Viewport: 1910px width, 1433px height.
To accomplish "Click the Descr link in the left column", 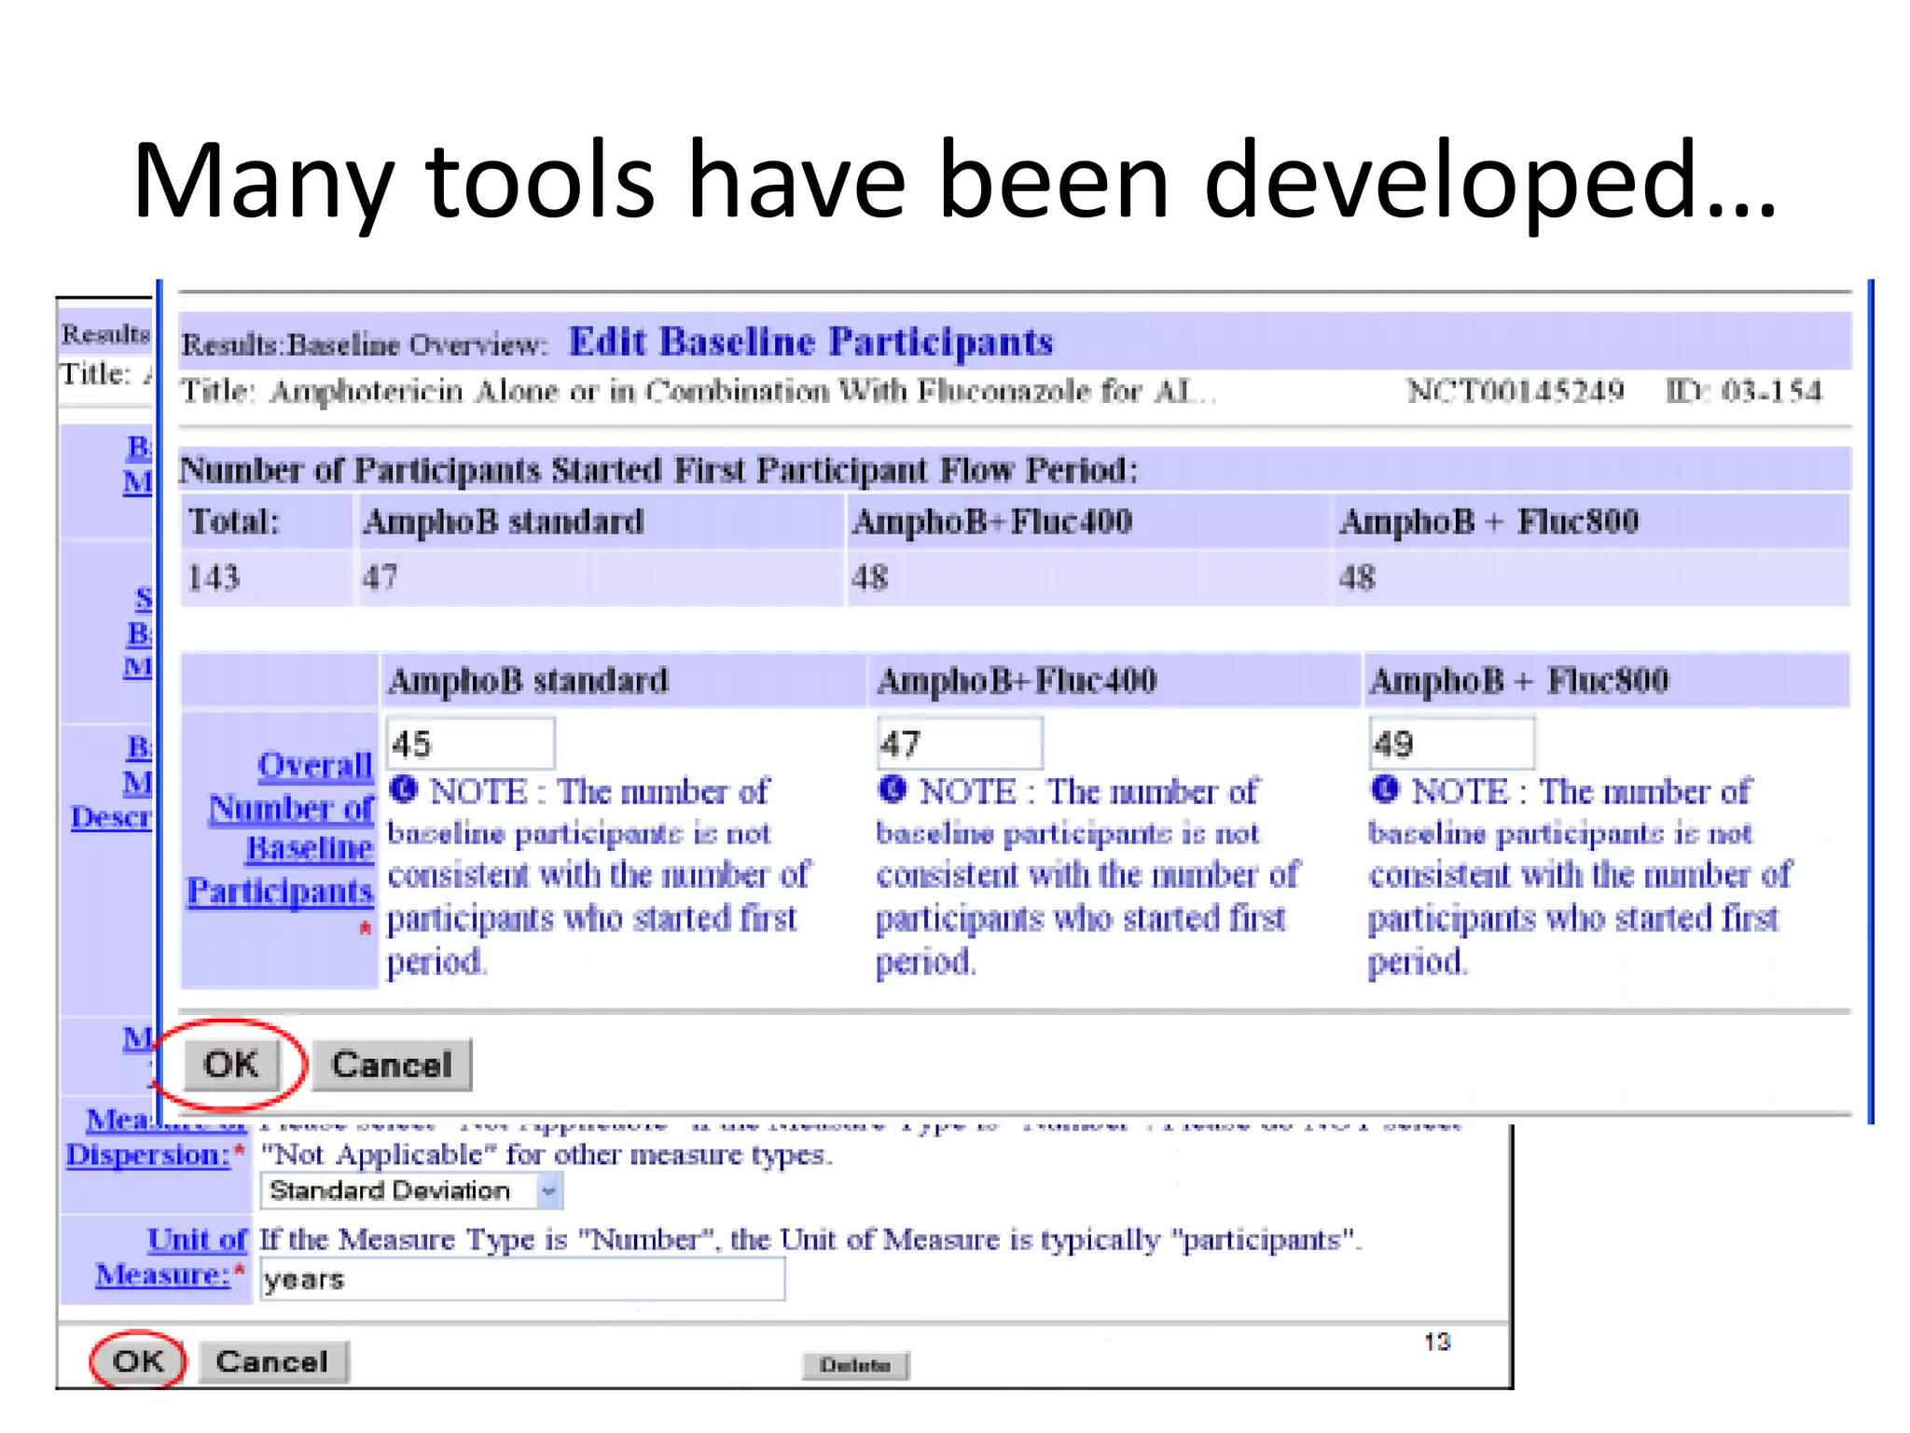I will point(110,817).
